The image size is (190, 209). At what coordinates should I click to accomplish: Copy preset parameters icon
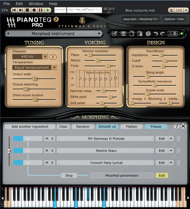(132, 34)
